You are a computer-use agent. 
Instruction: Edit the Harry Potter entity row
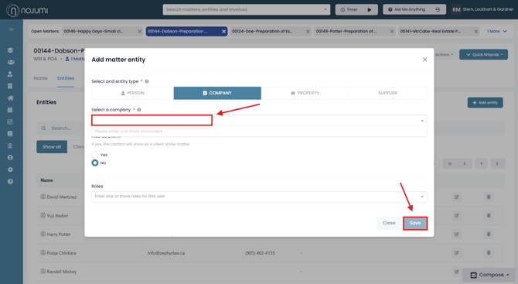click(x=457, y=234)
